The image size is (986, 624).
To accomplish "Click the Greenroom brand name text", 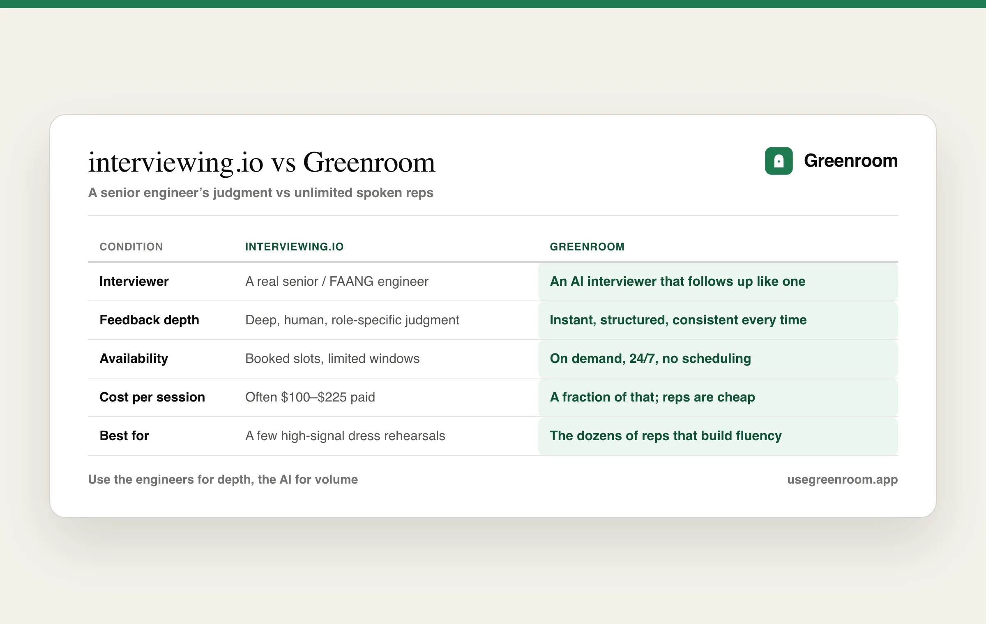I will (x=850, y=161).
